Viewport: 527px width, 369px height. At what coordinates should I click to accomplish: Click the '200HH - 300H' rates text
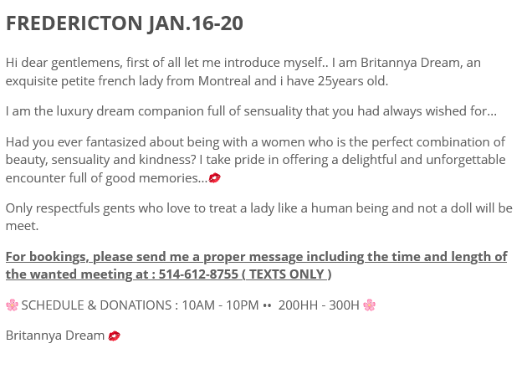coord(319,305)
